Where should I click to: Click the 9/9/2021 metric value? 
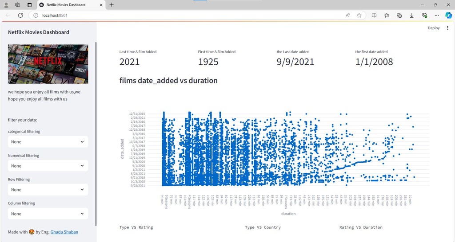(295, 62)
